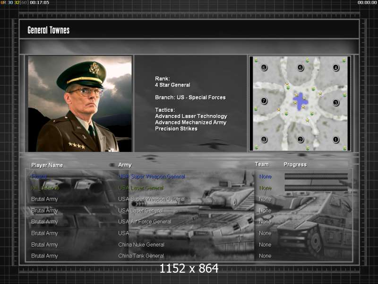The height and width of the screenshot is (284, 378).
Task: Click General Townes' portrait image
Action: (80, 104)
